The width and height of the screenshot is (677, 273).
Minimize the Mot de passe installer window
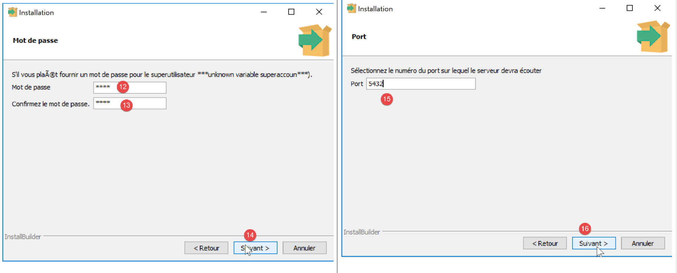tap(264, 12)
